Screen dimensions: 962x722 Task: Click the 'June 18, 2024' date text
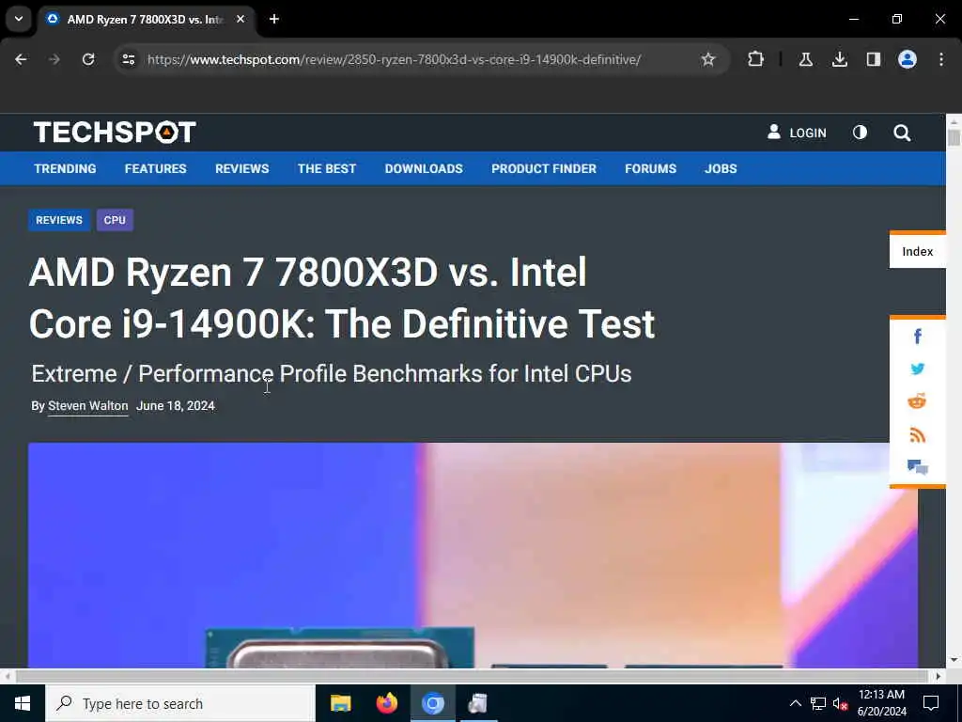176,406
